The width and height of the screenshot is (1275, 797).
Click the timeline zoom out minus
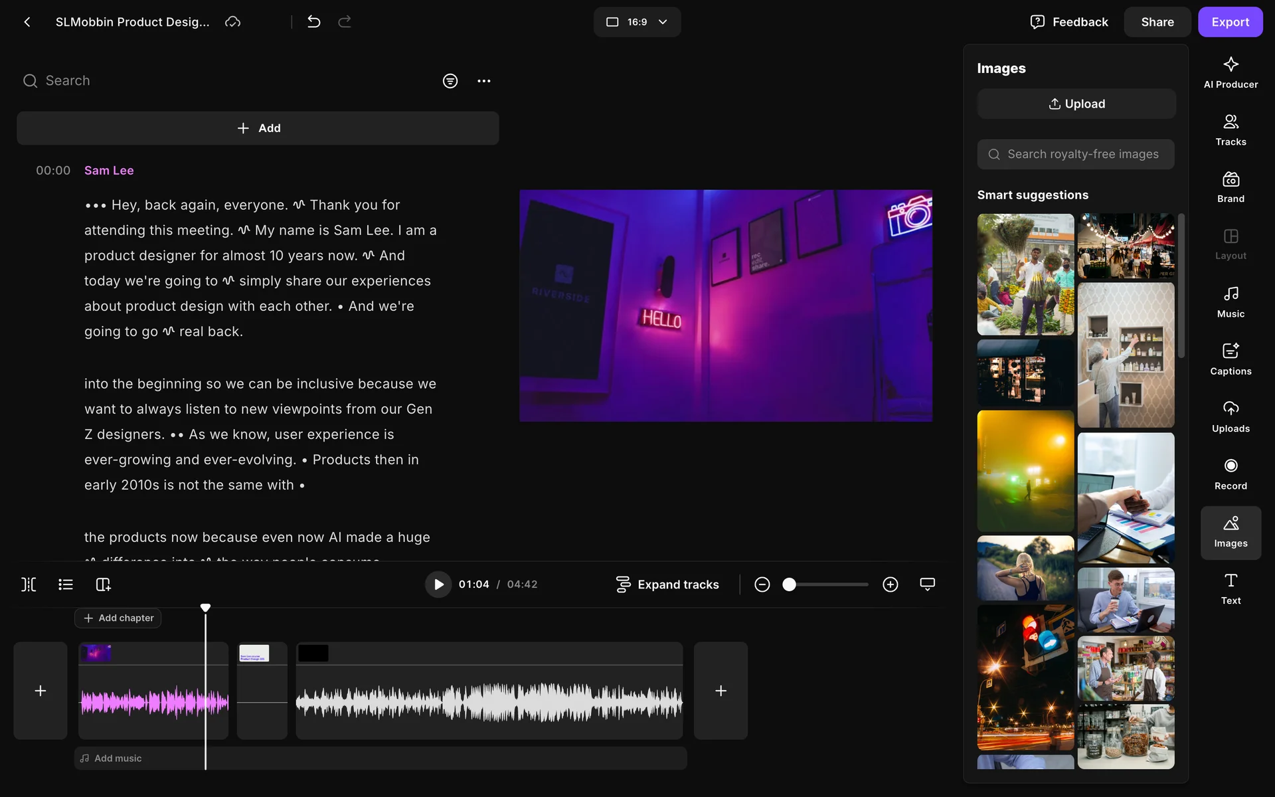tap(762, 584)
